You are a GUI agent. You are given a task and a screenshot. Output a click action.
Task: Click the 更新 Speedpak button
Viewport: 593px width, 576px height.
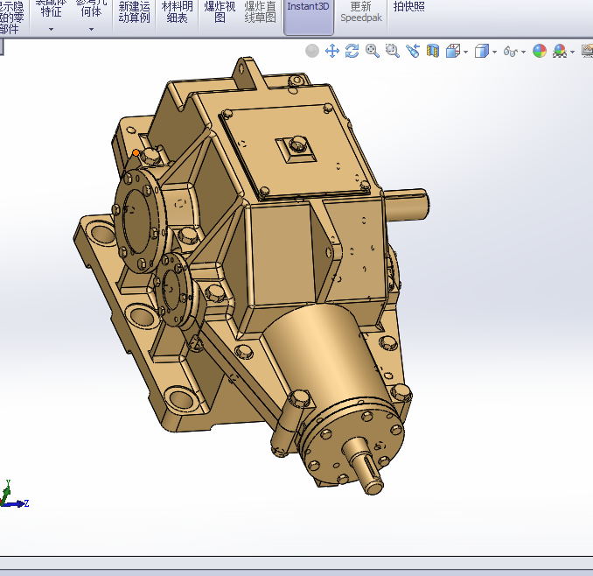361,12
